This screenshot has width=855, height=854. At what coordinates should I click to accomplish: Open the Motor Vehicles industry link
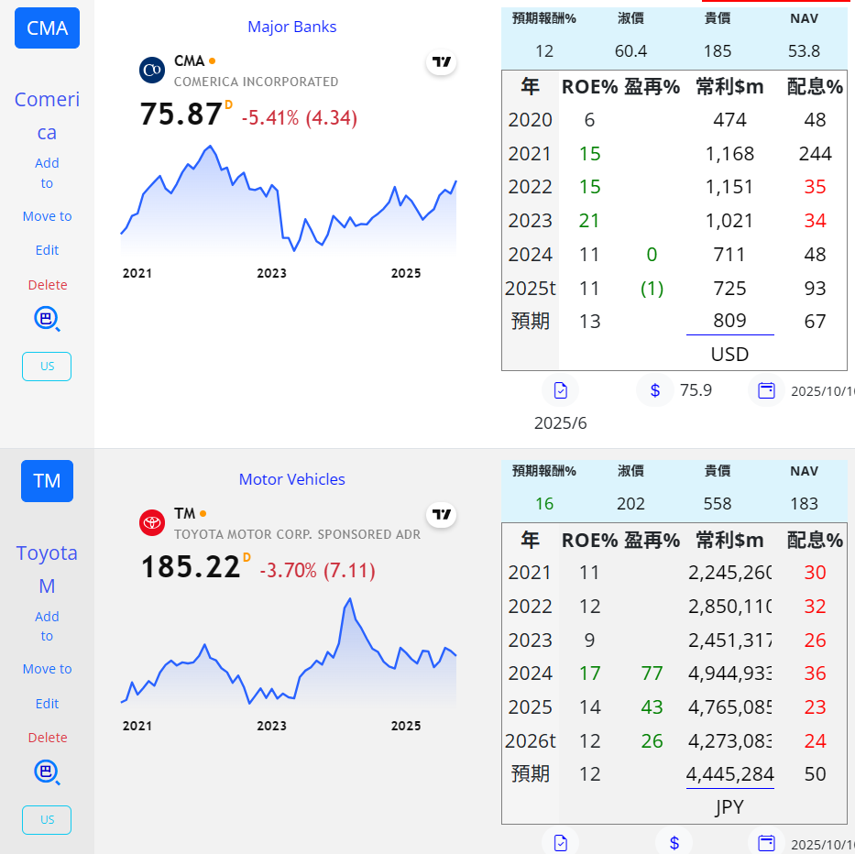pyautogui.click(x=291, y=479)
